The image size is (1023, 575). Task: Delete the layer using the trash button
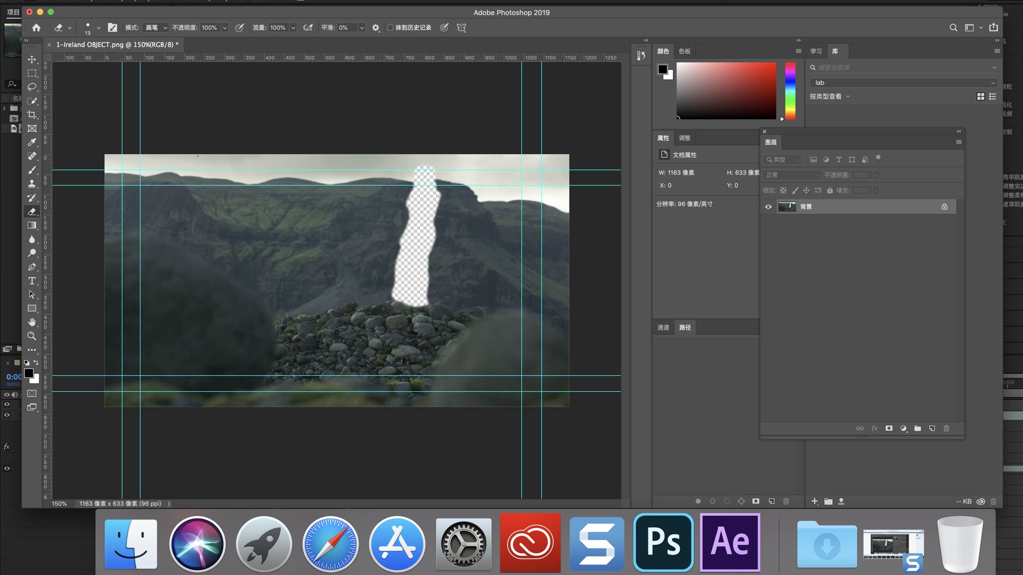pos(946,429)
